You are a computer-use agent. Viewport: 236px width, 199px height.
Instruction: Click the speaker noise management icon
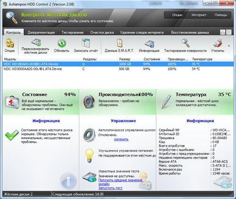[89, 135]
